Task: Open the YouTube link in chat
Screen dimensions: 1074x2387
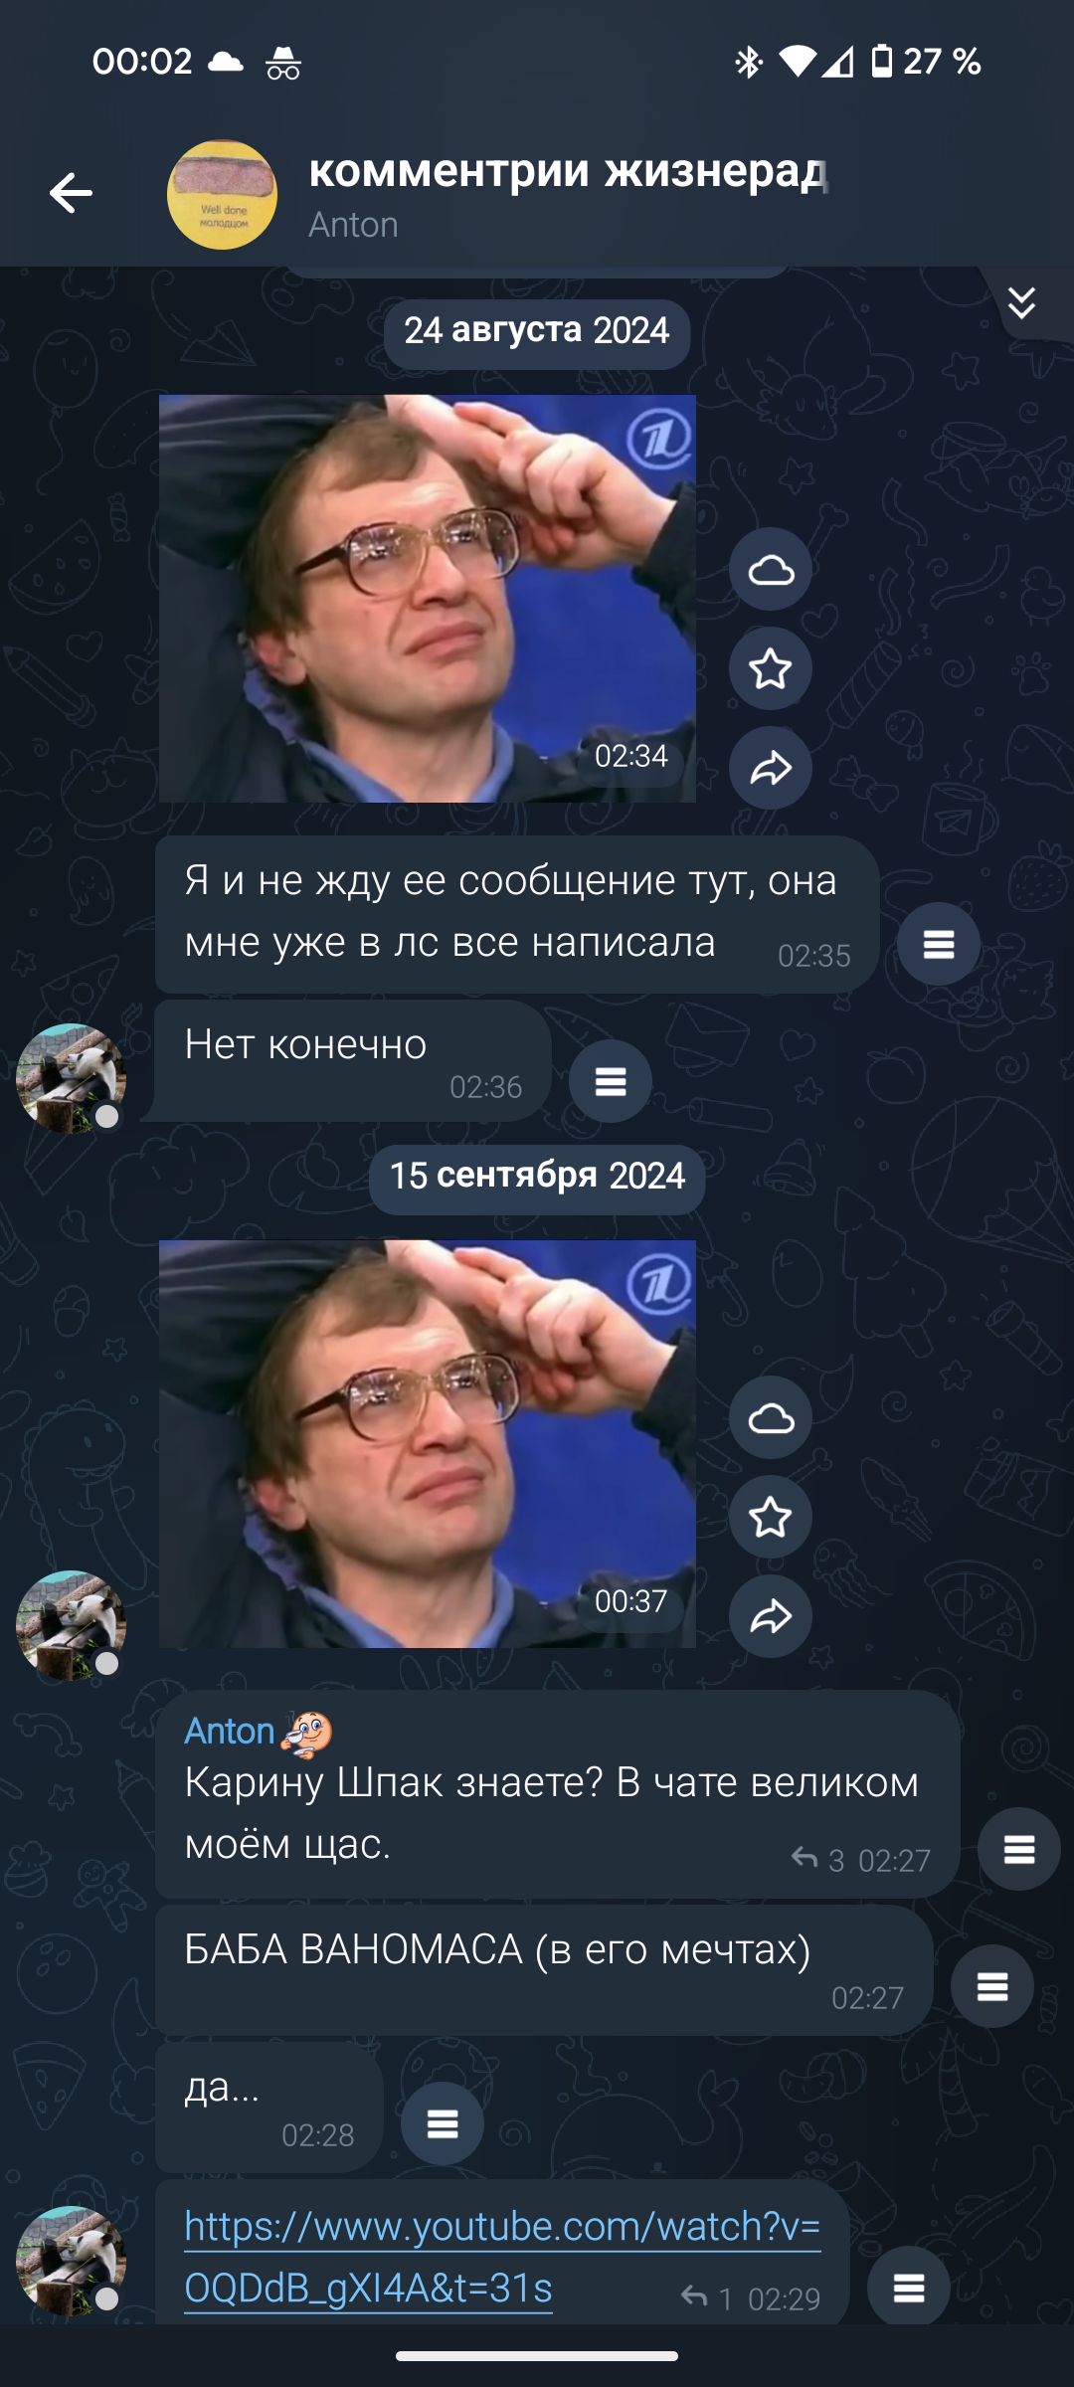Action: pyautogui.click(x=502, y=2257)
